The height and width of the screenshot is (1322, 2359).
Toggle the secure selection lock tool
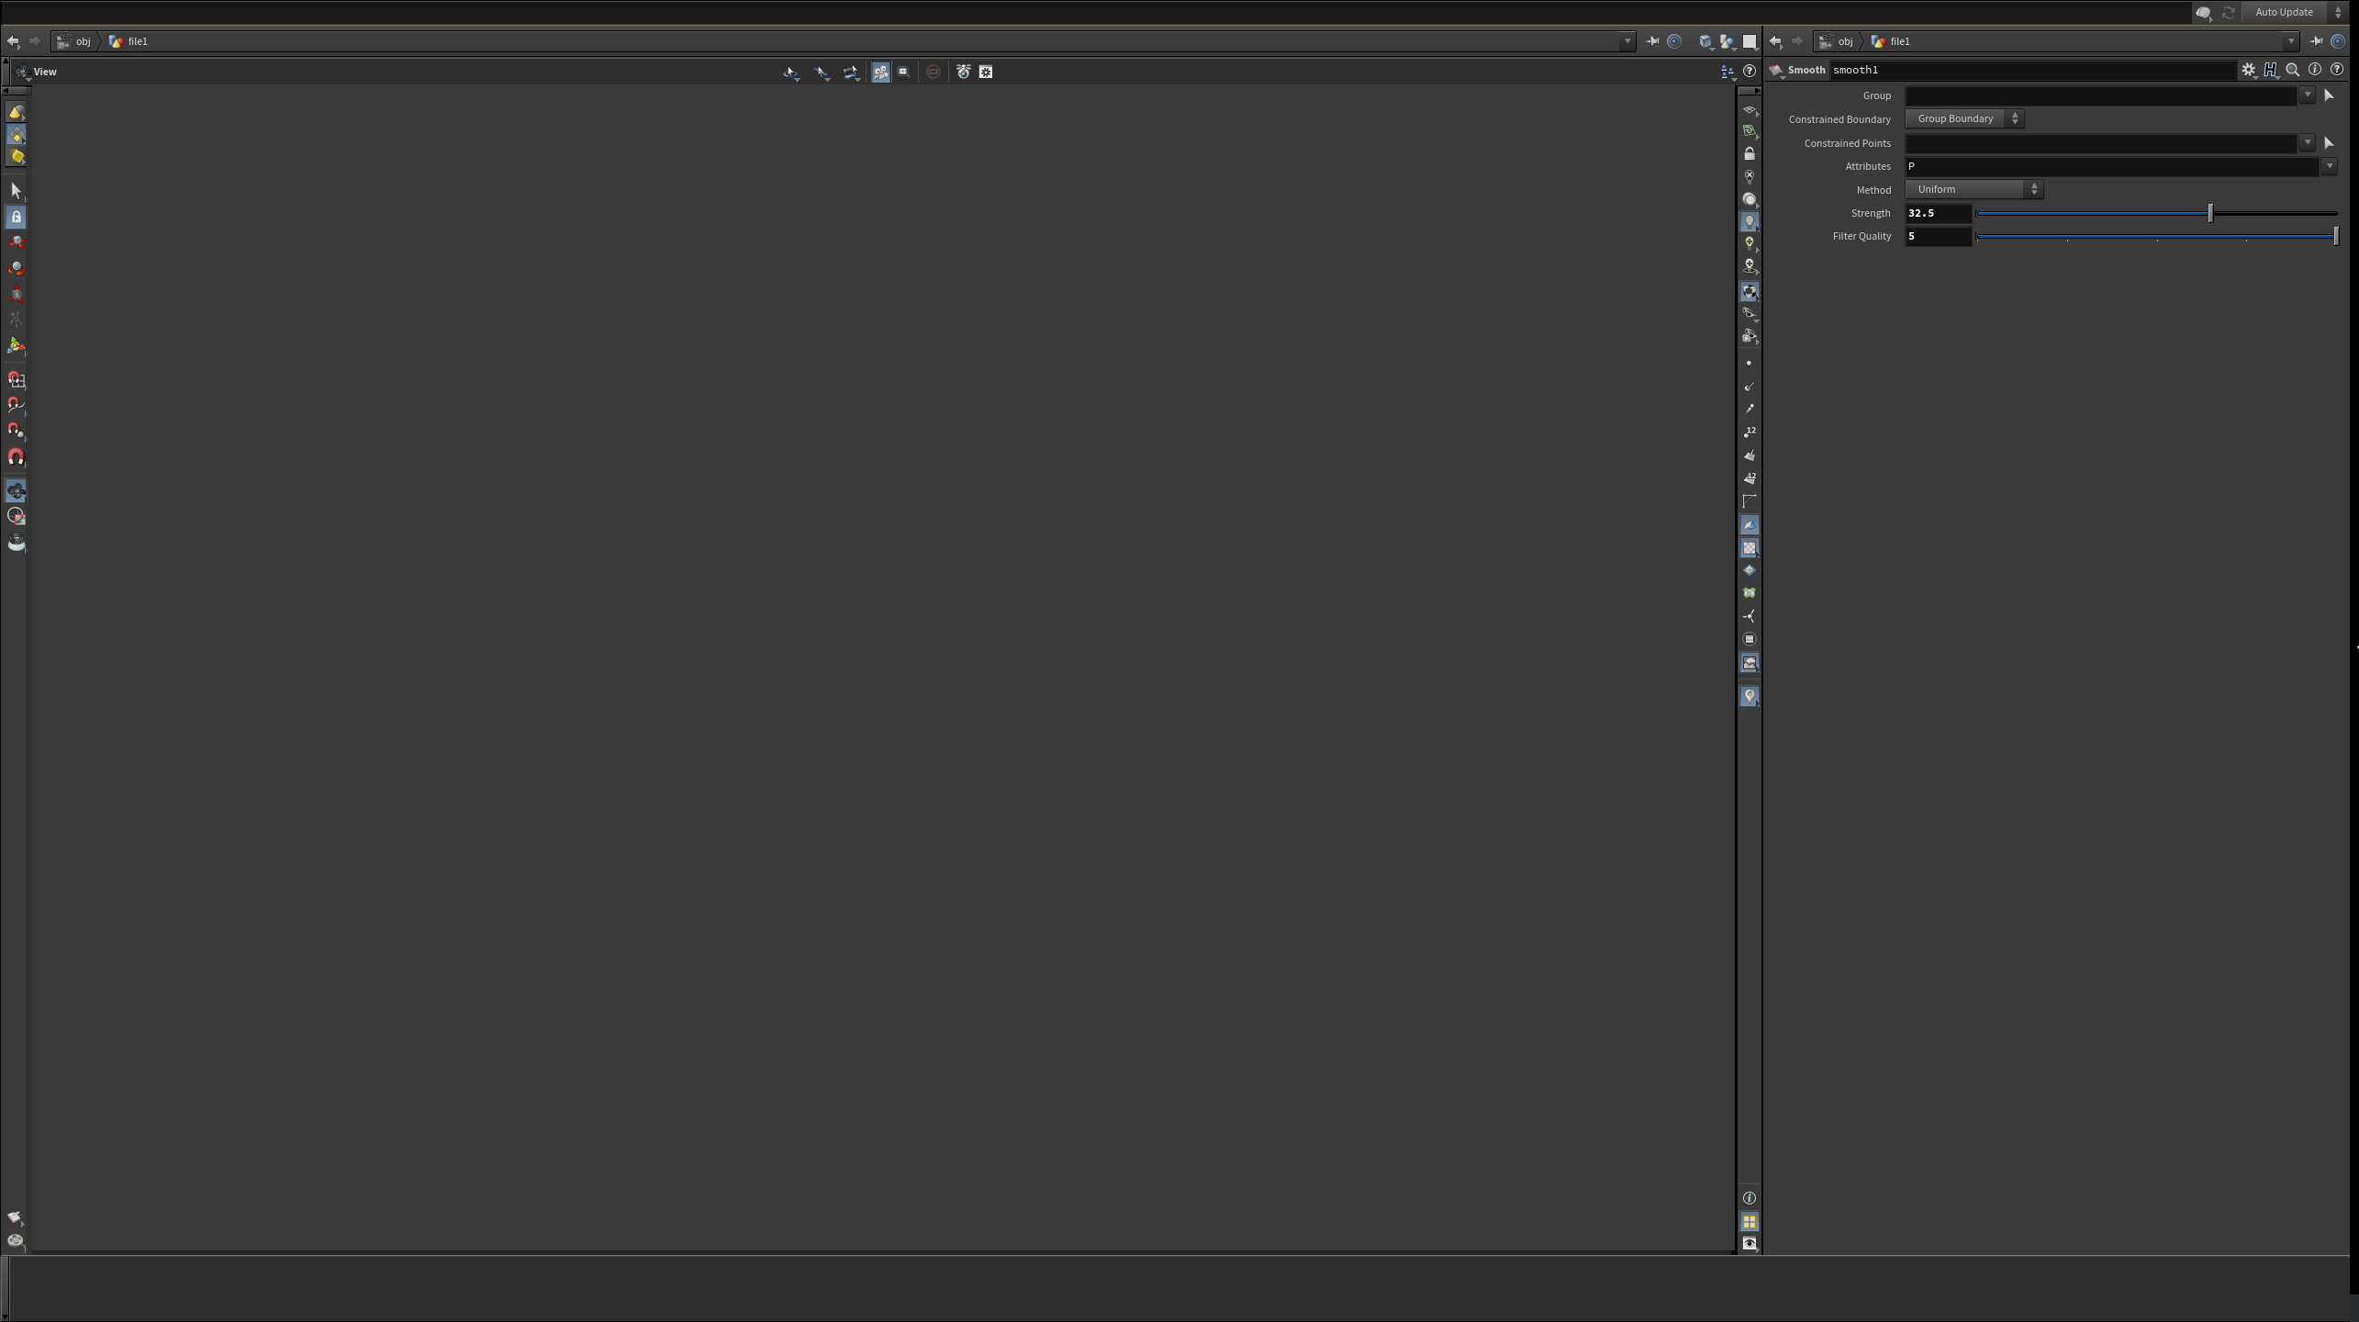[16, 218]
